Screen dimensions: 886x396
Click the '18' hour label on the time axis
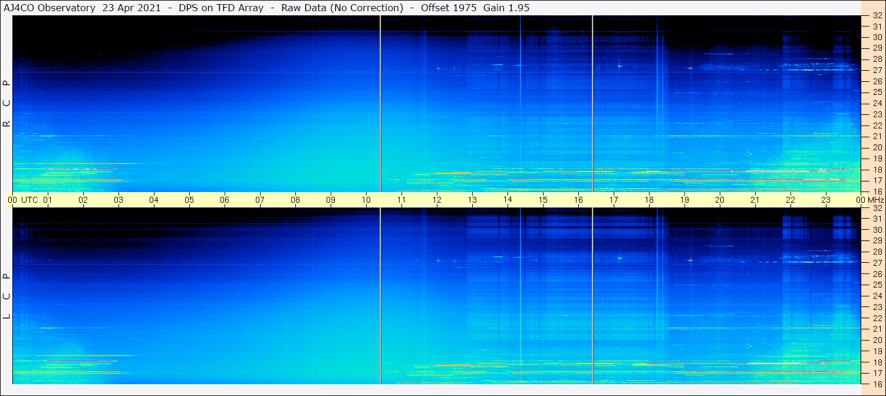(649, 200)
